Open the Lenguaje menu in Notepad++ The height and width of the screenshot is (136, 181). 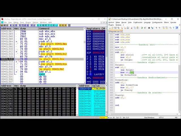coord(147,22)
